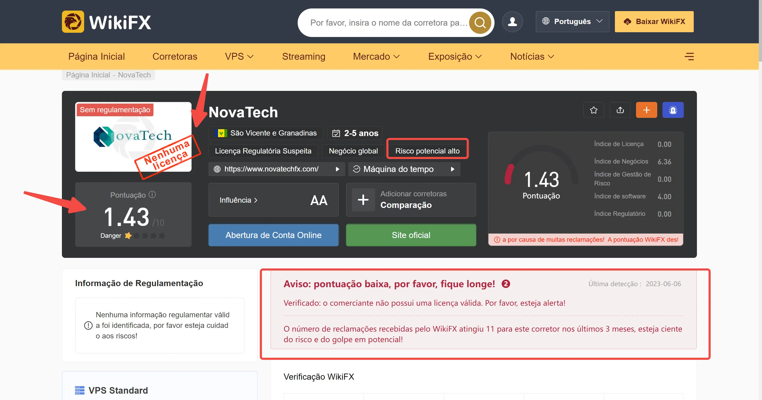
Task: Open the Português language dropdown
Action: click(572, 22)
